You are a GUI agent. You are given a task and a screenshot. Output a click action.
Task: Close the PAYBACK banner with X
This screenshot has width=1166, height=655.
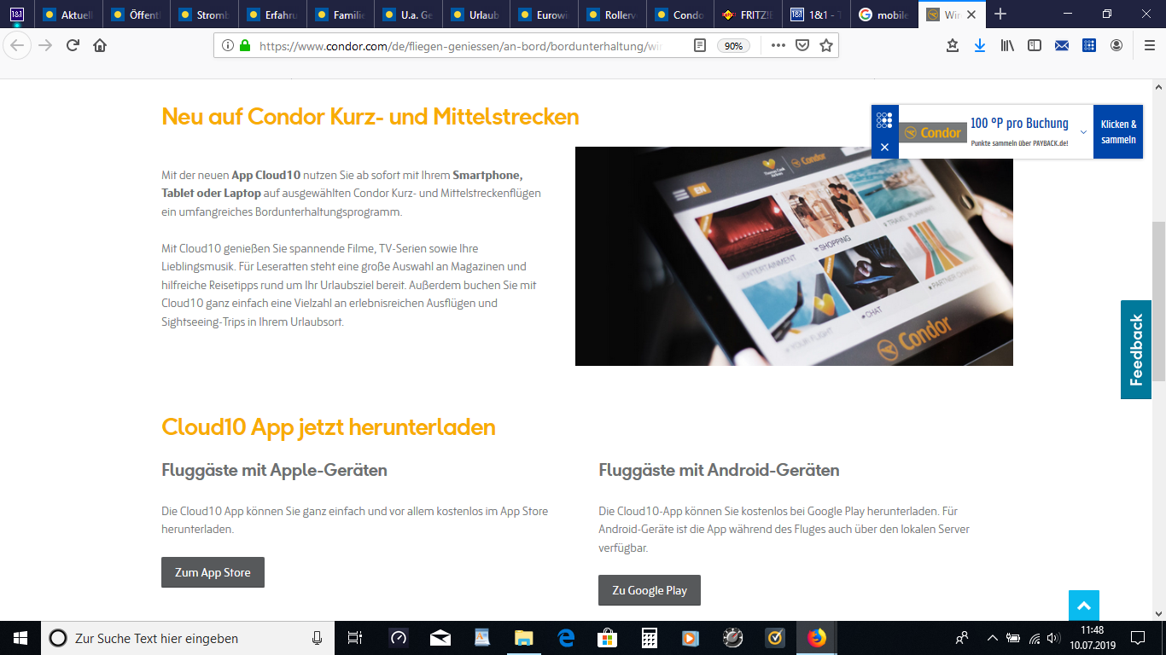point(884,148)
